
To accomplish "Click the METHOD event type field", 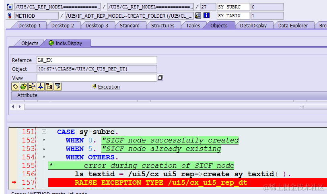I will pyautogui.click(x=36, y=16).
